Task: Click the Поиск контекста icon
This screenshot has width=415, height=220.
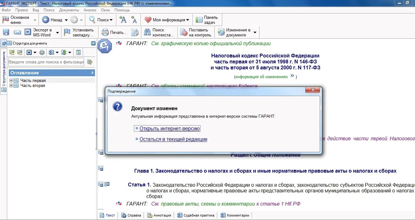Action: pos(147,32)
